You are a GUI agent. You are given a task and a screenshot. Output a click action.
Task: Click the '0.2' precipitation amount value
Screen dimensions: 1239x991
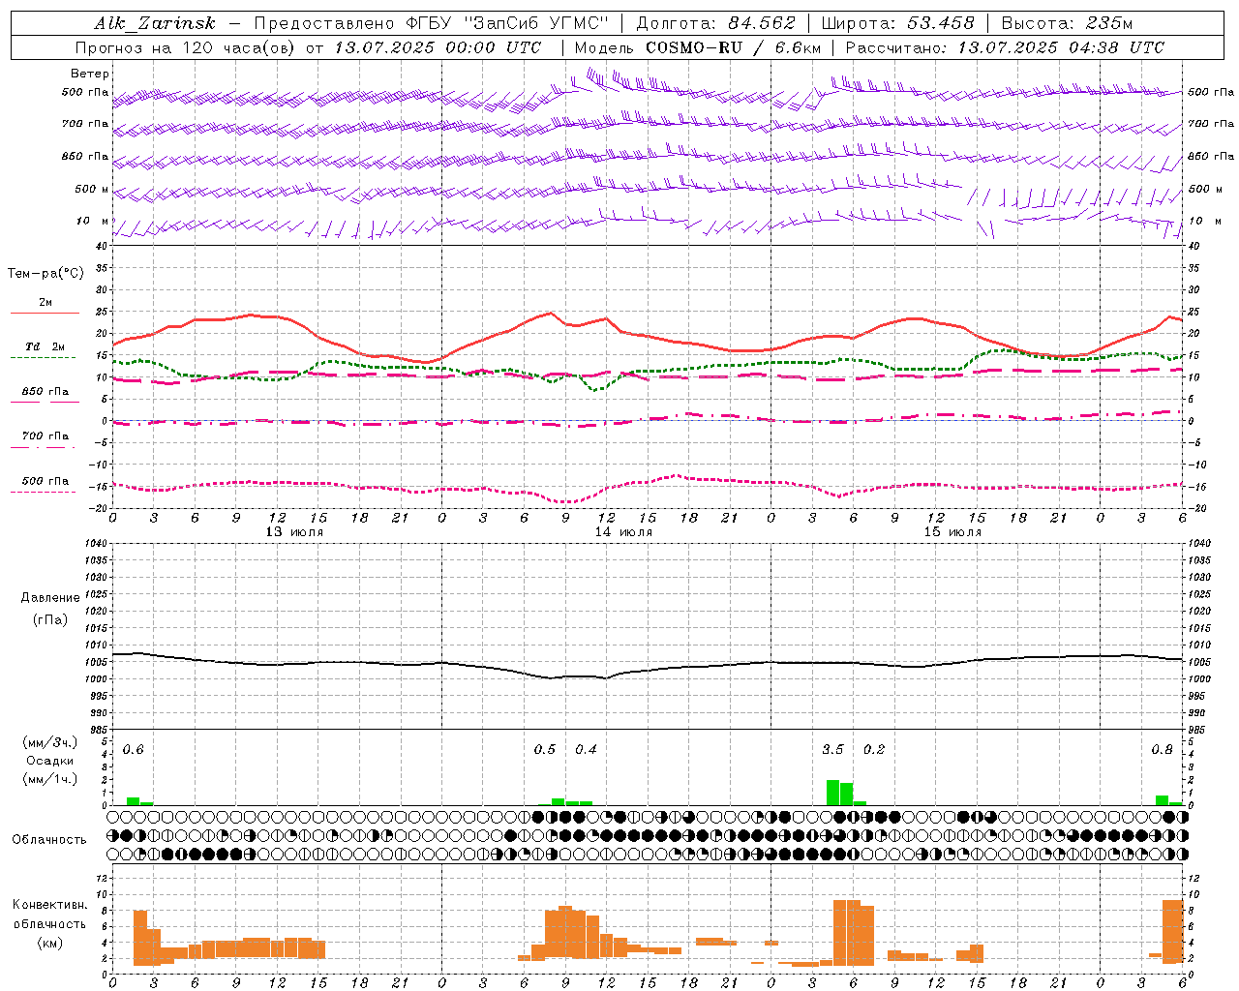(x=874, y=750)
